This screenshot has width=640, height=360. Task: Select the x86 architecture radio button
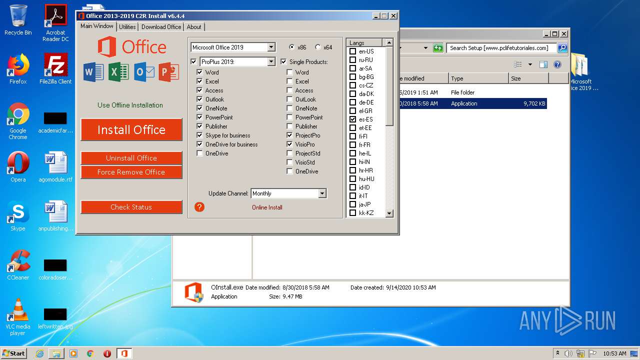(x=292, y=47)
